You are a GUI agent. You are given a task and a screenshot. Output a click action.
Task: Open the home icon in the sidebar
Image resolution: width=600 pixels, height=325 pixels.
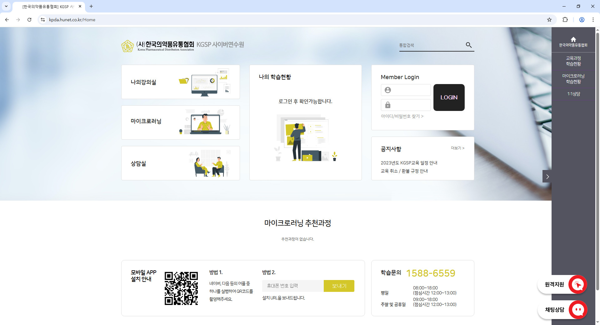(573, 39)
